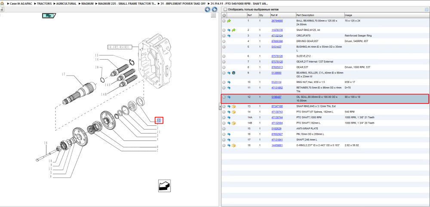This screenshot has width=430, height=207.
Task: Click the yellow box icon on row 18
Action: 233,146
